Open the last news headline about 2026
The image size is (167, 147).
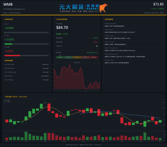(x=117, y=63)
